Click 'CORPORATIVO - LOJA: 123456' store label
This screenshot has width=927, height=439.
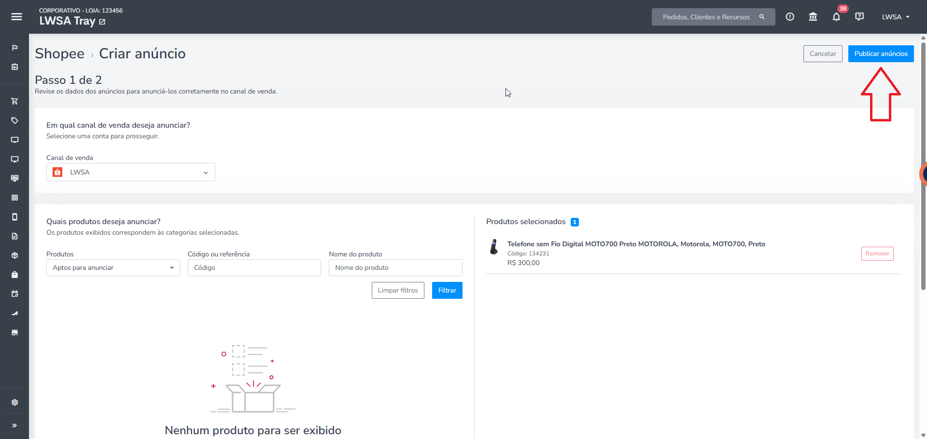81,11
